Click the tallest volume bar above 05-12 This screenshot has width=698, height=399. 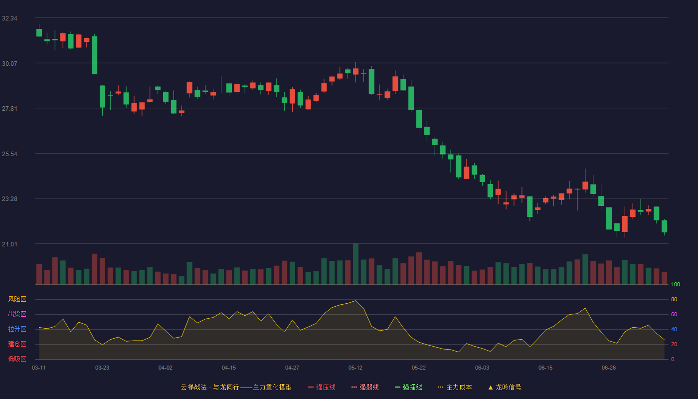(355, 264)
